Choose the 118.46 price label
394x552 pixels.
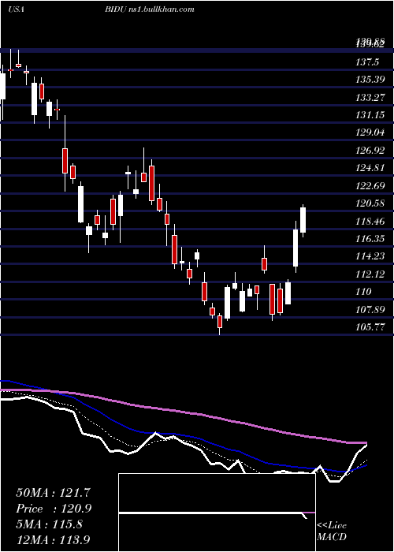tap(370, 222)
